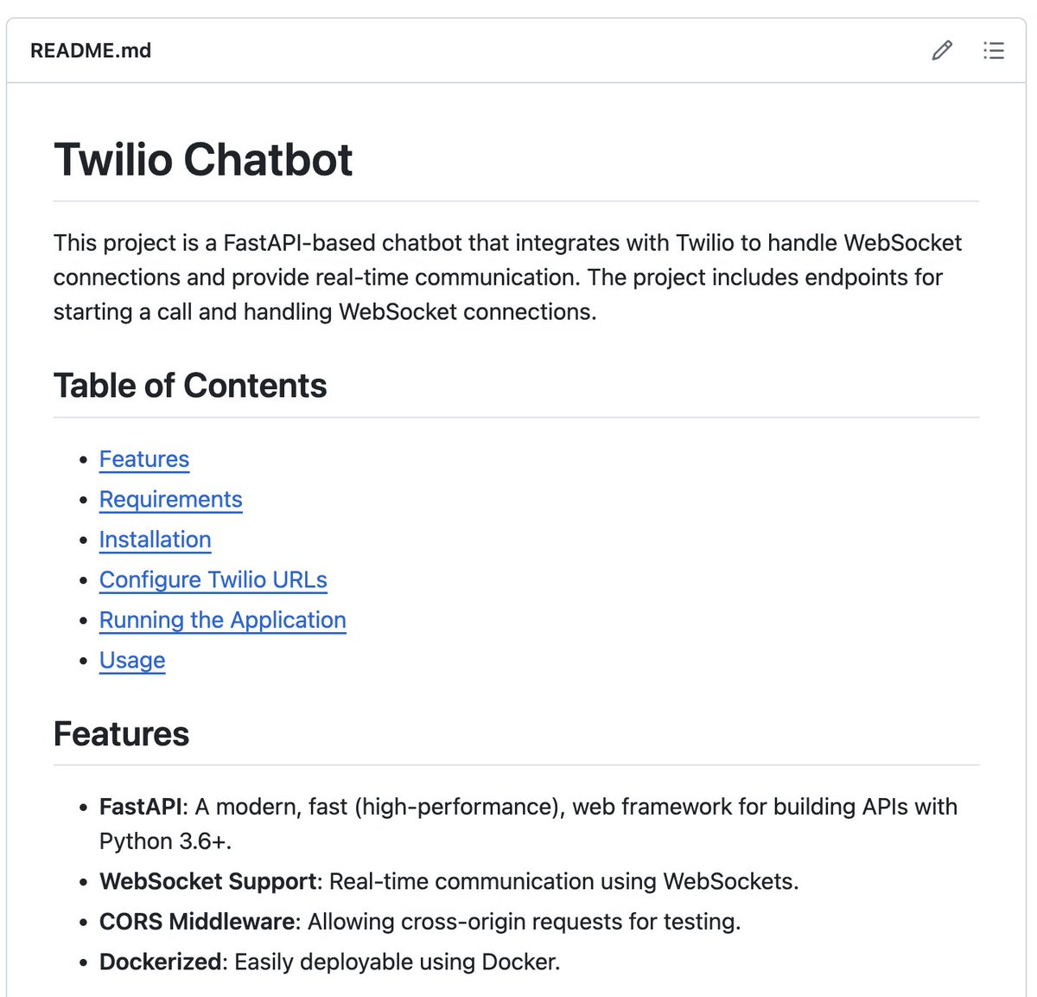Image resolution: width=1037 pixels, height=997 pixels.
Task: Click the bold FastAPI term in the features list
Action: click(140, 807)
